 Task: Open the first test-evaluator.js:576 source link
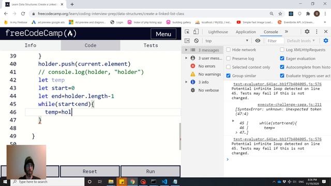click(x=277, y=84)
